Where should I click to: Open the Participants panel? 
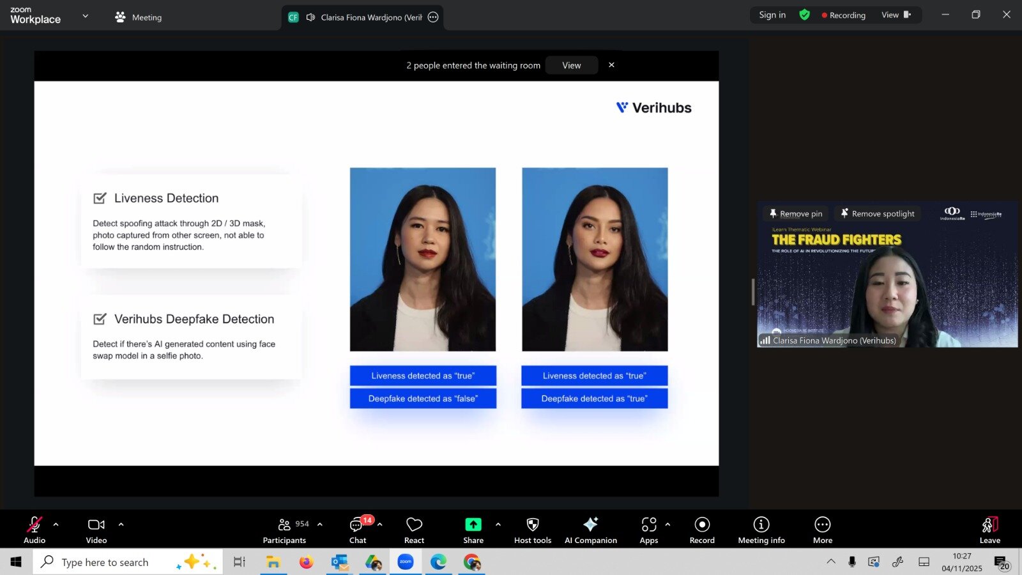284,529
